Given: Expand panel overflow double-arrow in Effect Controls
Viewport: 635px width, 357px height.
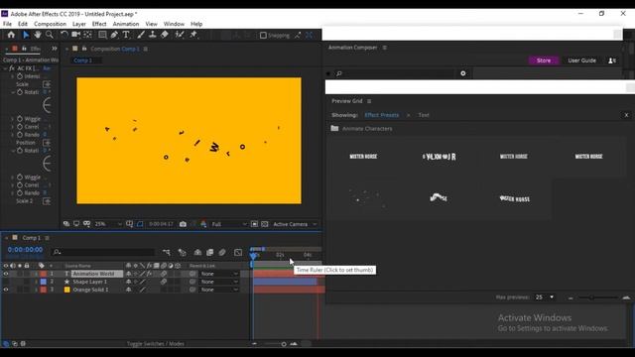Looking at the screenshot, I should pyautogui.click(x=55, y=49).
